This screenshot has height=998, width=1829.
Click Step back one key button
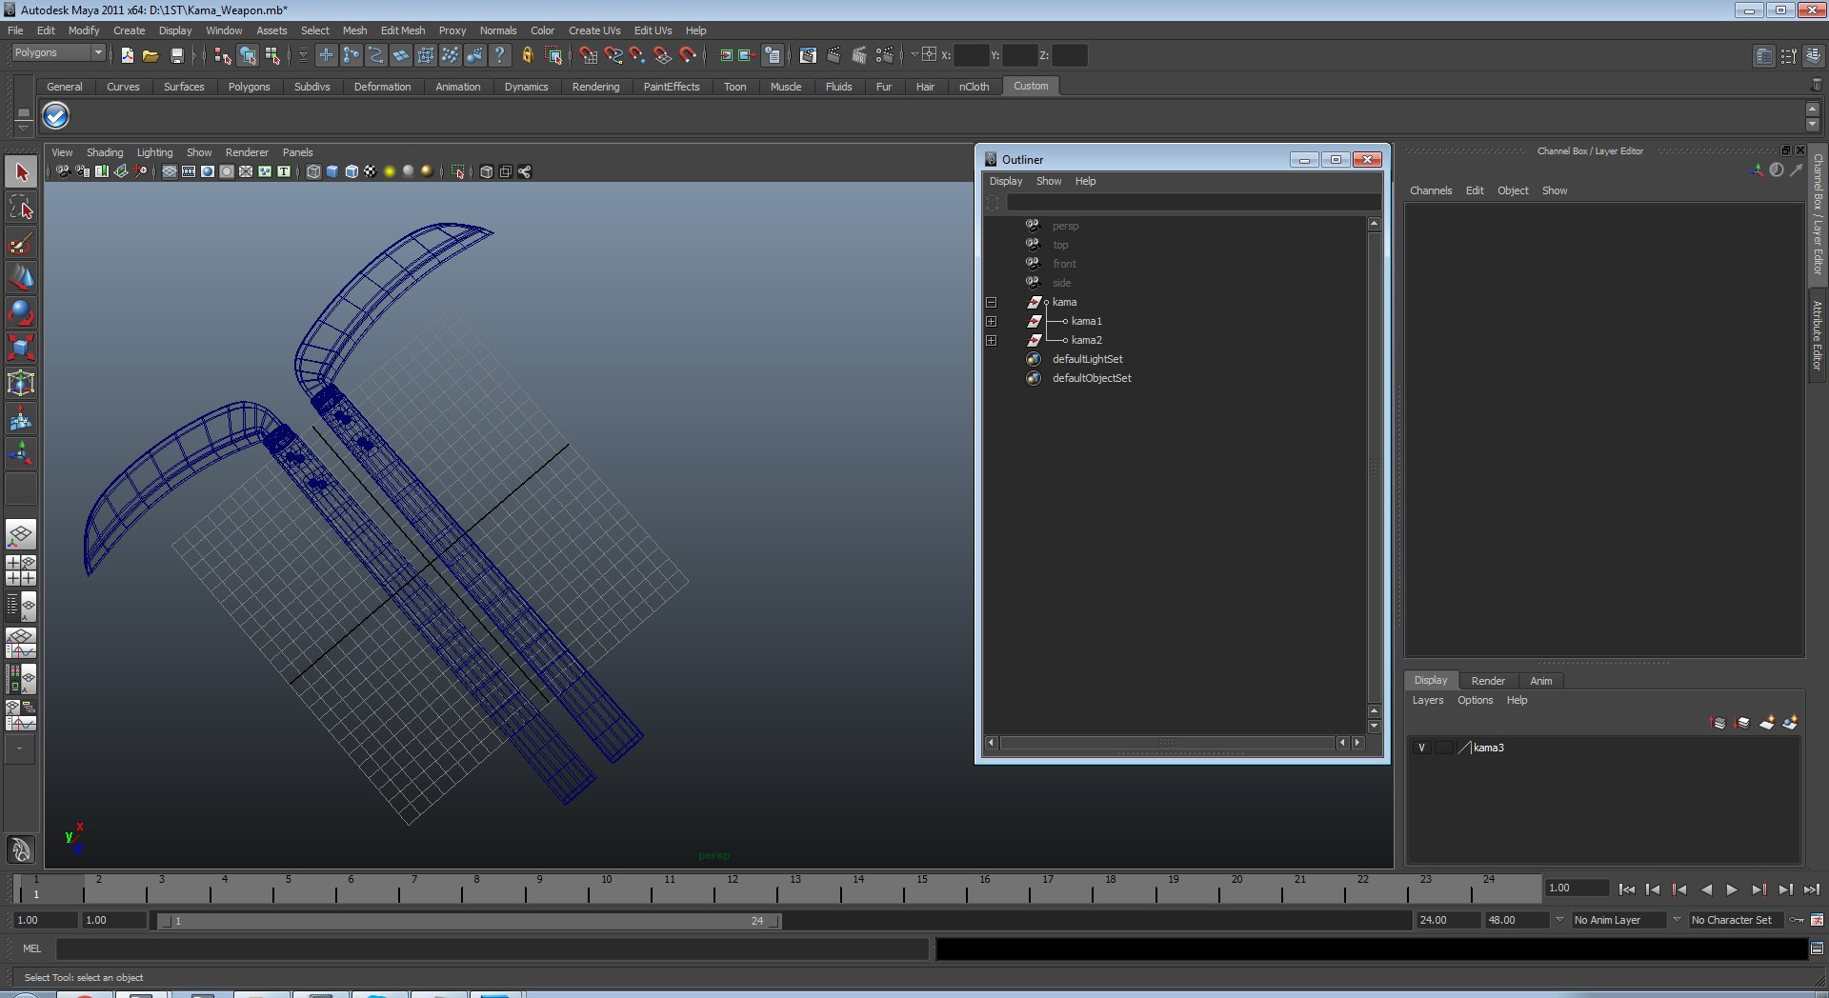pos(1679,889)
